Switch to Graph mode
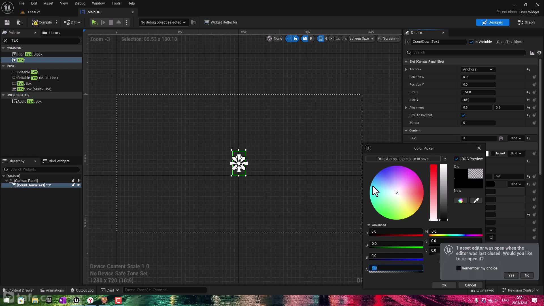 [526, 22]
